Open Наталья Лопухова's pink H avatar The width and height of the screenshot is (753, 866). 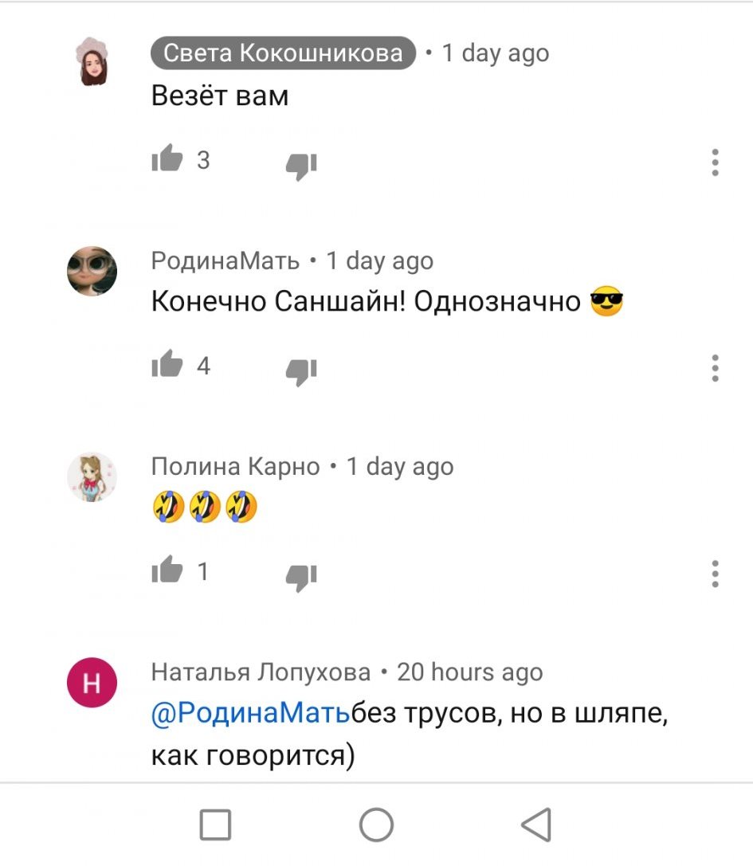92,683
